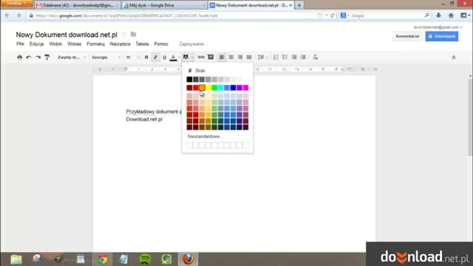Pick the orange color swatch
This screenshot has width=473, height=266.
tap(202, 88)
